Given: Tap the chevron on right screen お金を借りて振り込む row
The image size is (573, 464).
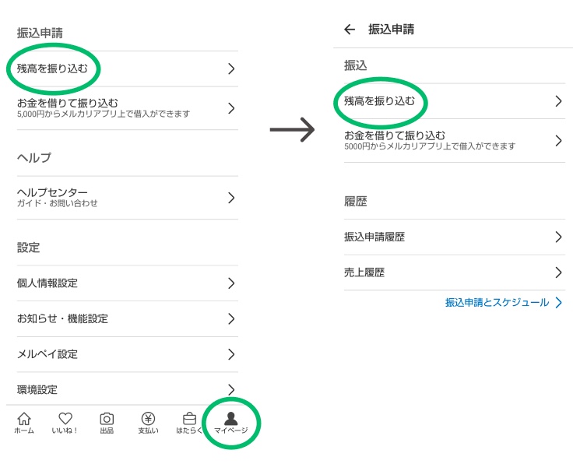Looking at the screenshot, I should pos(558,141).
